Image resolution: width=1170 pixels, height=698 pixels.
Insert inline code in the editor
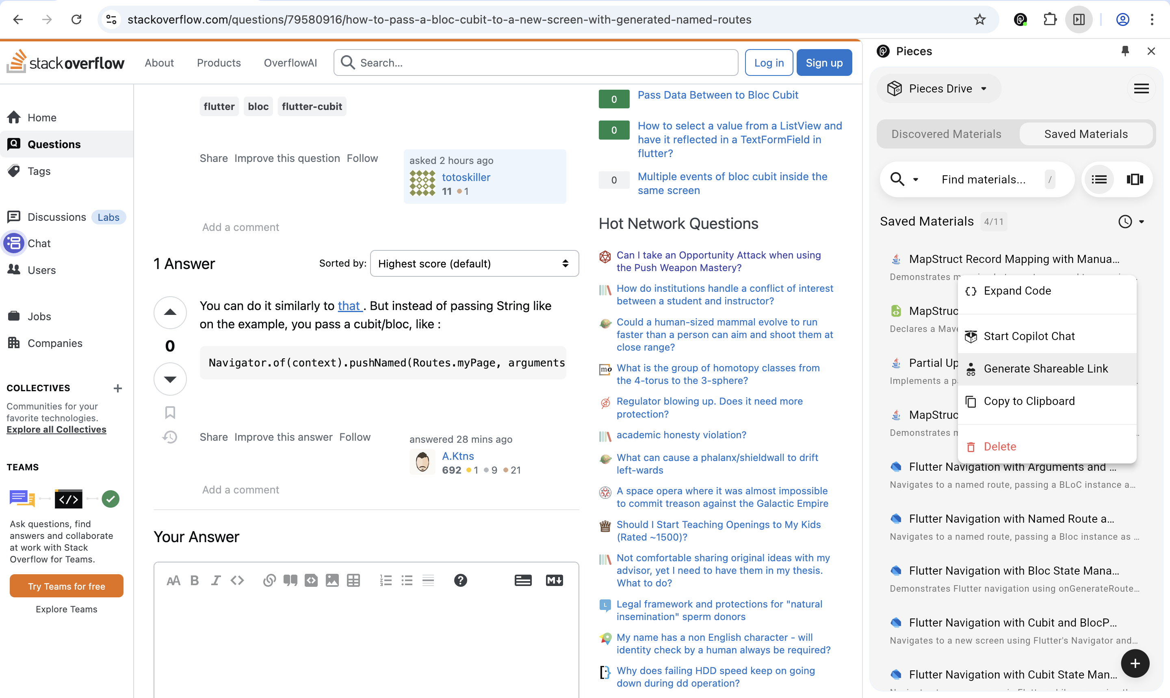click(237, 580)
